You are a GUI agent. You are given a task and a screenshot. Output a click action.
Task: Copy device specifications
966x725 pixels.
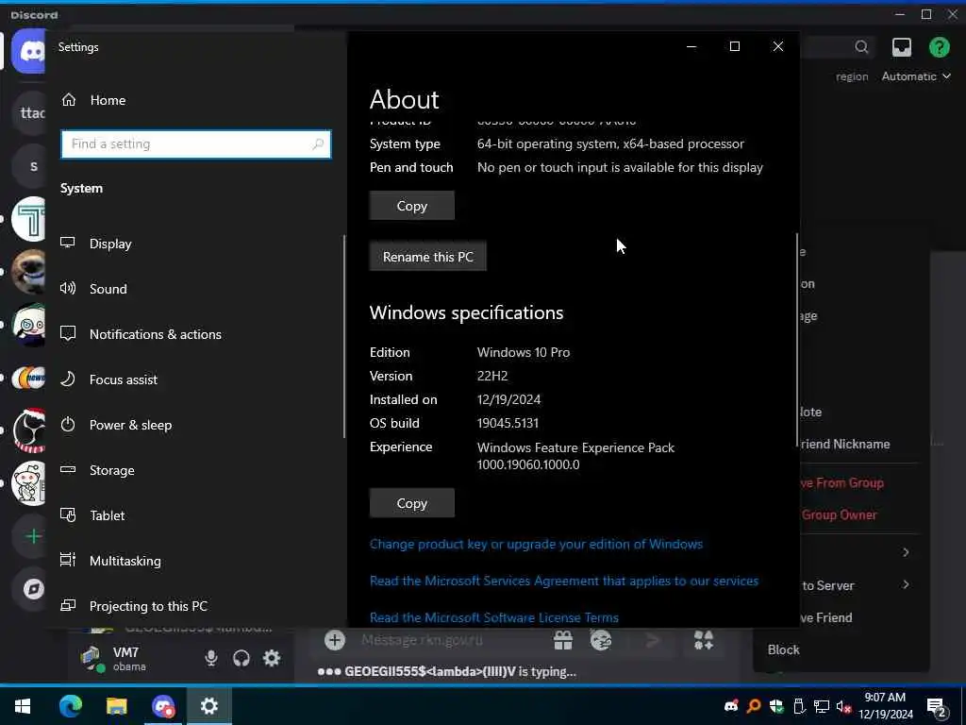click(412, 206)
